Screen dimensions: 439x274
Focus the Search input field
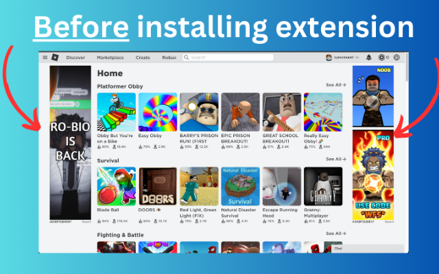coord(228,58)
